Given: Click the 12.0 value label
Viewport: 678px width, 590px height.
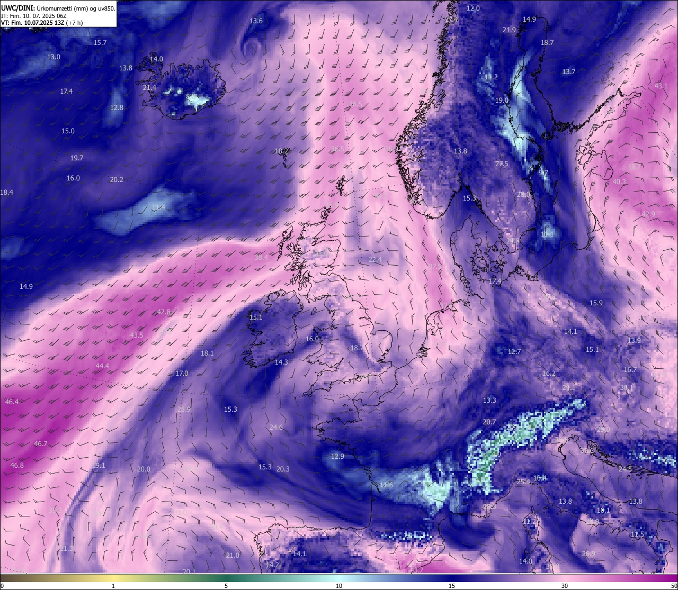Looking at the screenshot, I should [473, 8].
